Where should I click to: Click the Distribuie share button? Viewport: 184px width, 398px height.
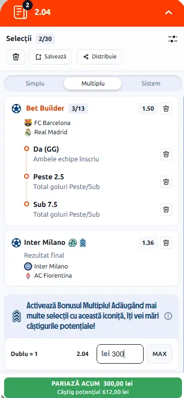[x=99, y=57]
